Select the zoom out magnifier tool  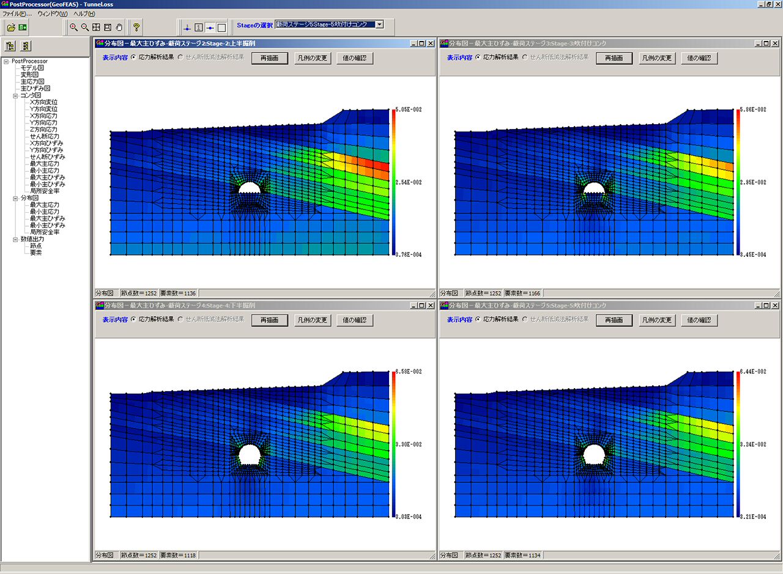[85, 27]
